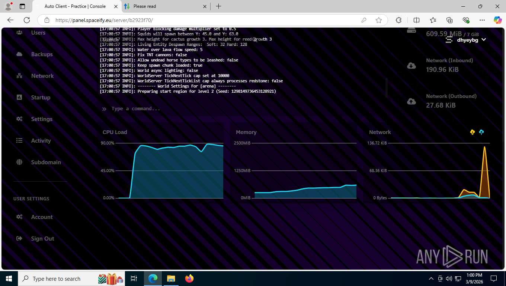Open File Explorer from taskbar
This screenshot has width=506, height=286.
click(171, 279)
